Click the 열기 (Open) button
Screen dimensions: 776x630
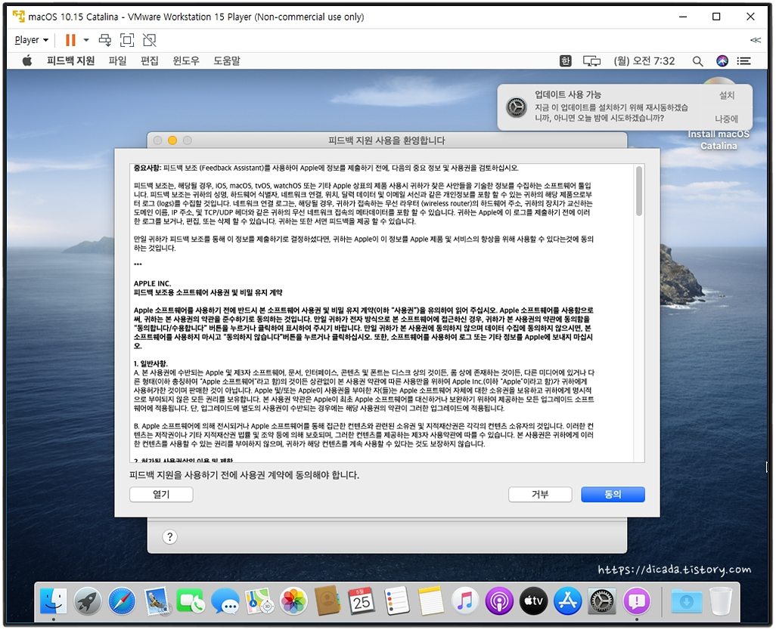tap(161, 494)
